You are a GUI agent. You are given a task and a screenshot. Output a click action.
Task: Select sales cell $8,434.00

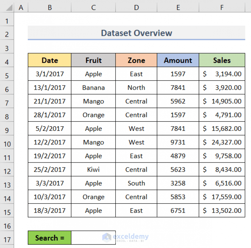coord(222,169)
